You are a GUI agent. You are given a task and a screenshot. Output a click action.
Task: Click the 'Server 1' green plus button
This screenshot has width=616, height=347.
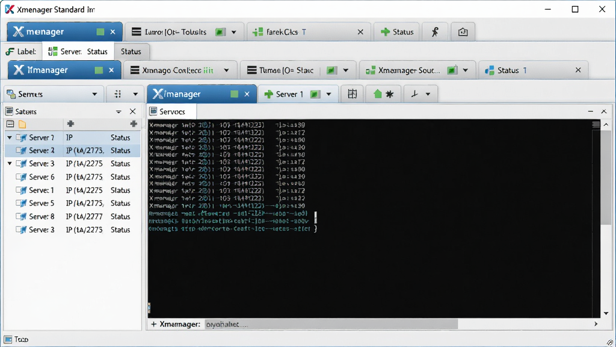[269, 94]
